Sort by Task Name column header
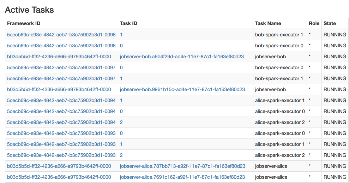Image resolution: width=349 pixels, height=183 pixels. (268, 23)
